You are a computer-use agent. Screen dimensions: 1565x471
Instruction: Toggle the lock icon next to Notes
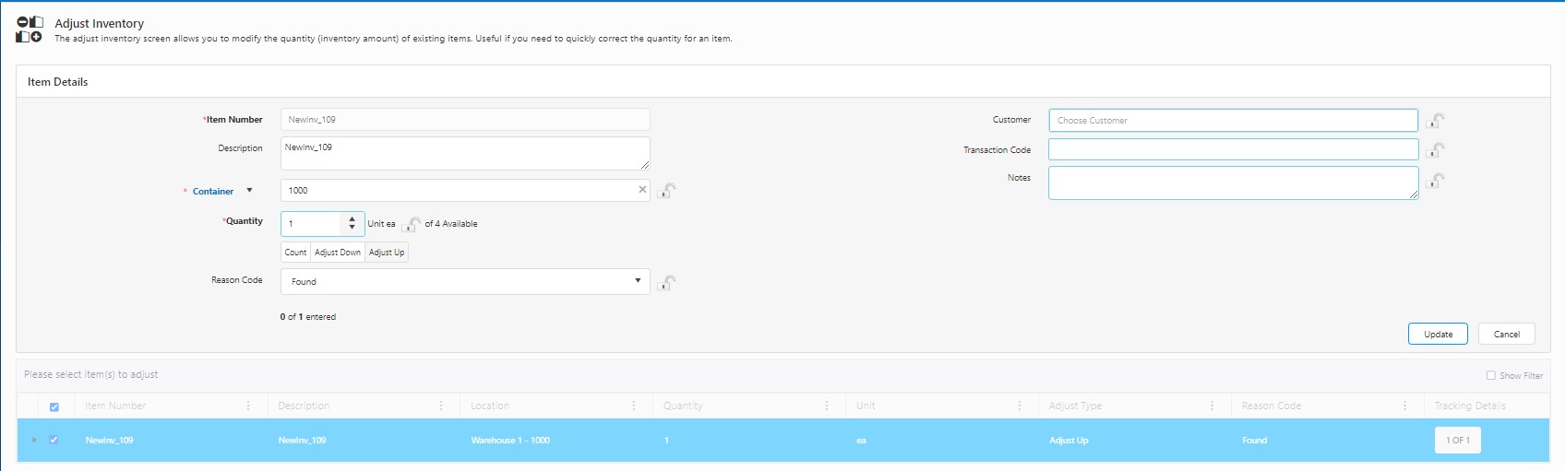tap(1435, 181)
